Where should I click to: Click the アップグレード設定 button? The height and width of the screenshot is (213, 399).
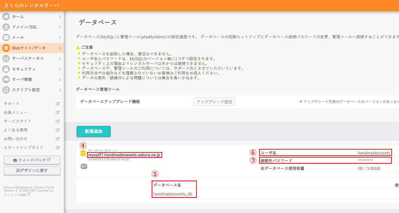[214, 102]
